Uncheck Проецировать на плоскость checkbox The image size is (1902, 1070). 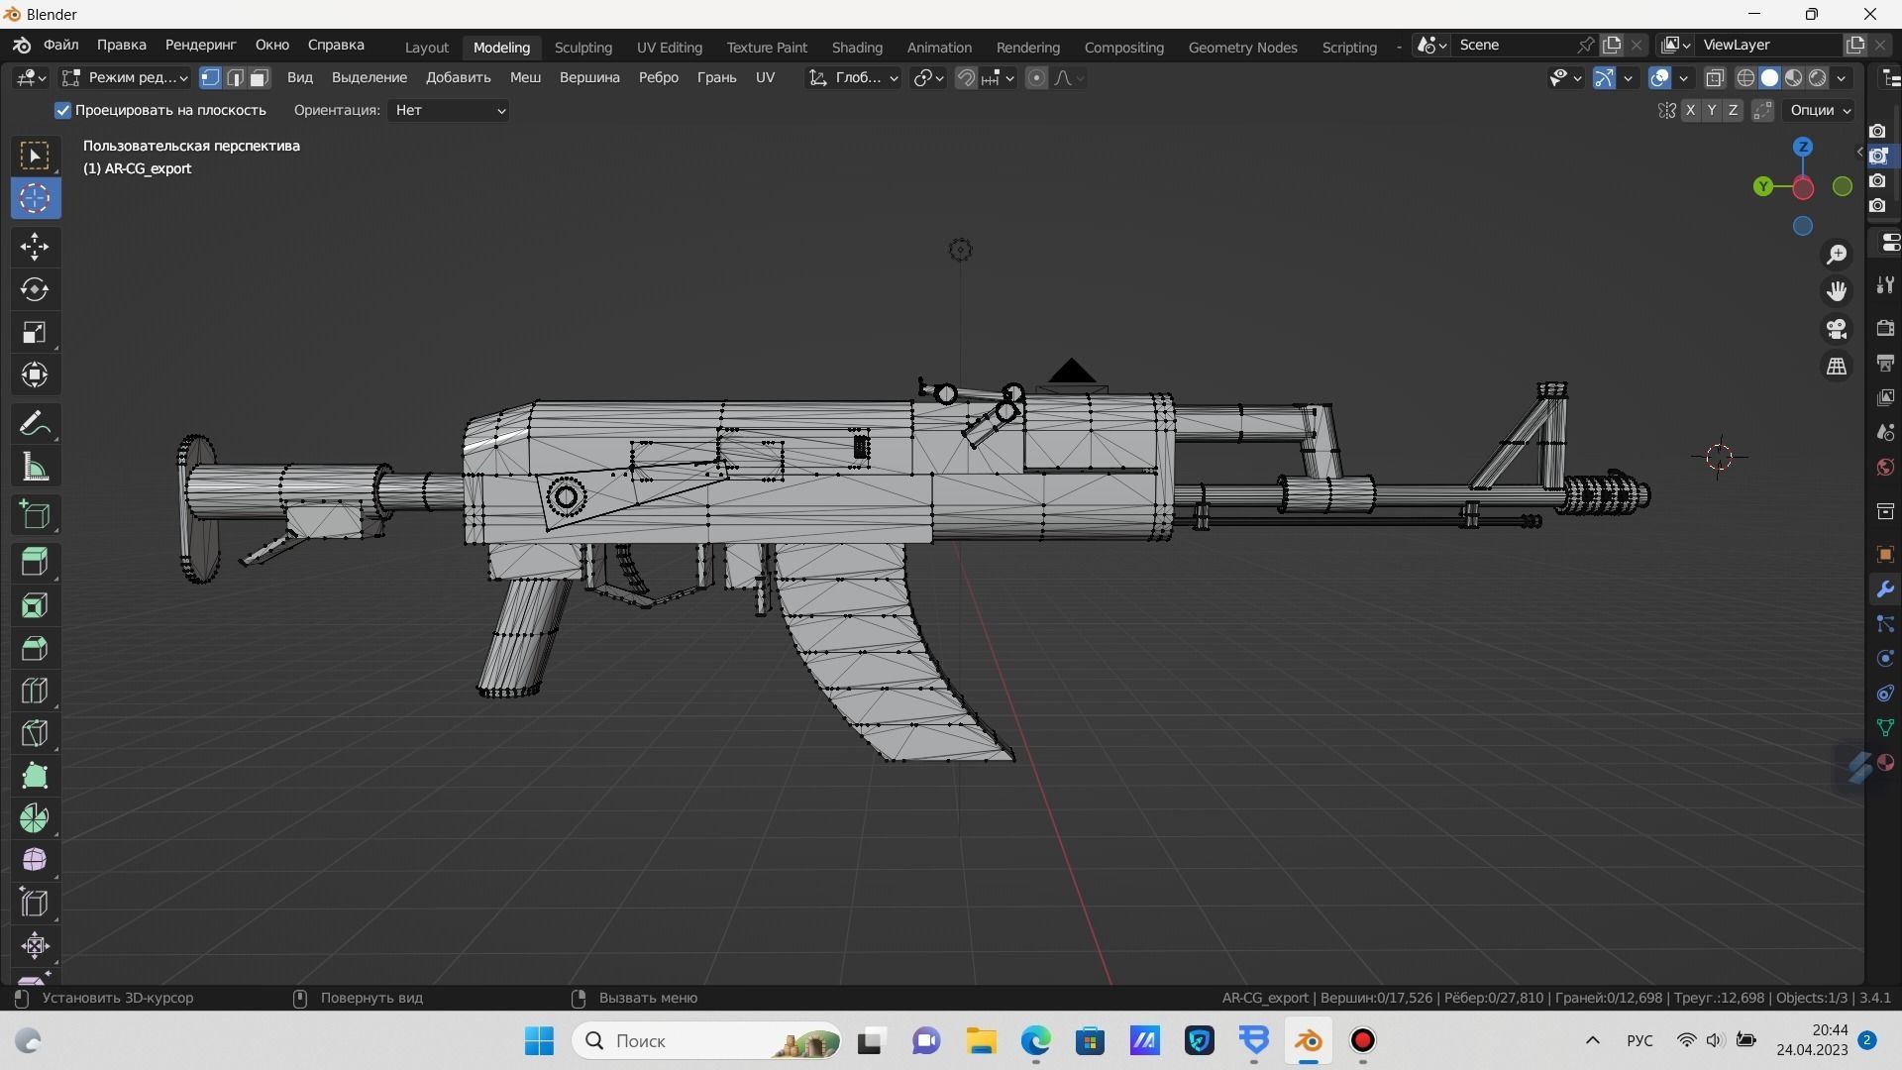click(63, 110)
